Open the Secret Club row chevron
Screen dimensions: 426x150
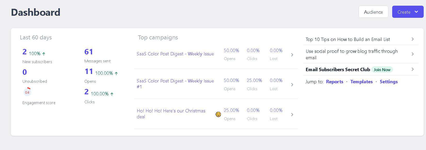coord(413,69)
